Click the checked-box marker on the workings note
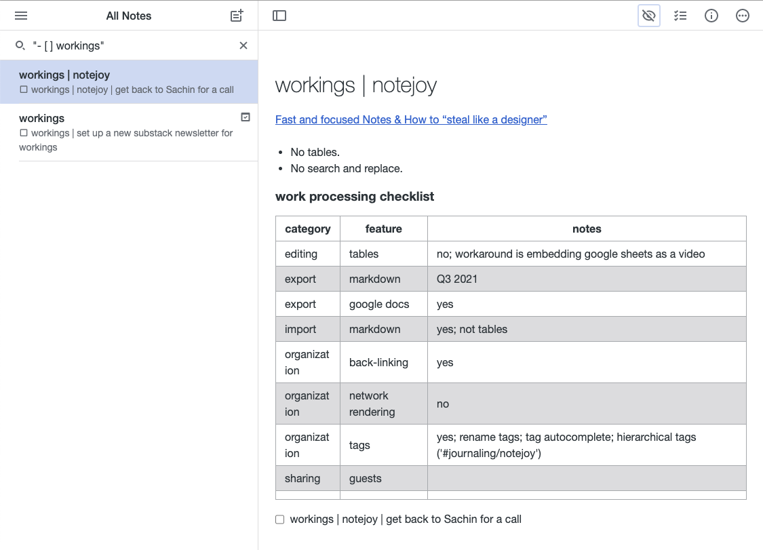 click(x=246, y=117)
